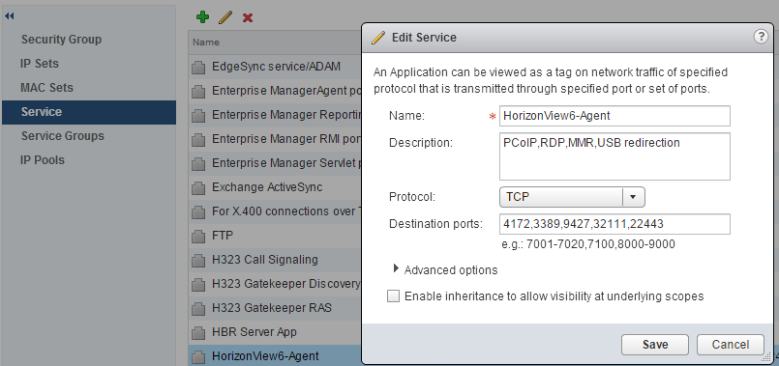Select Service in the sidebar

pos(89,112)
